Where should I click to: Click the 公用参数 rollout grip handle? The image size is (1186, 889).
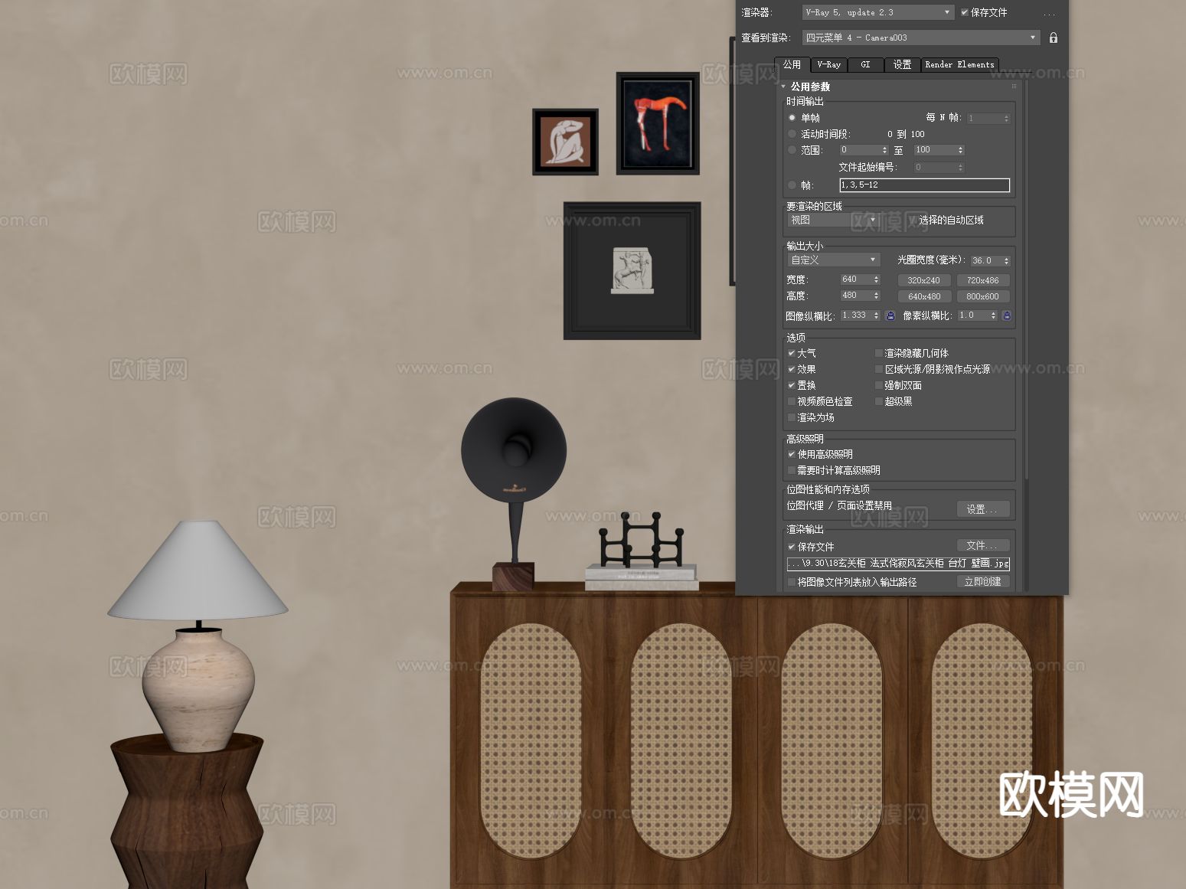1014,87
